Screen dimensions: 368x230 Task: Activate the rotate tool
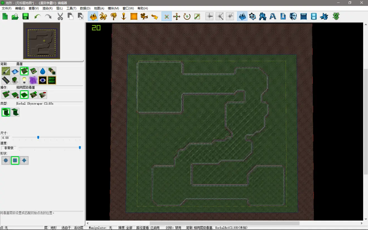(187, 16)
